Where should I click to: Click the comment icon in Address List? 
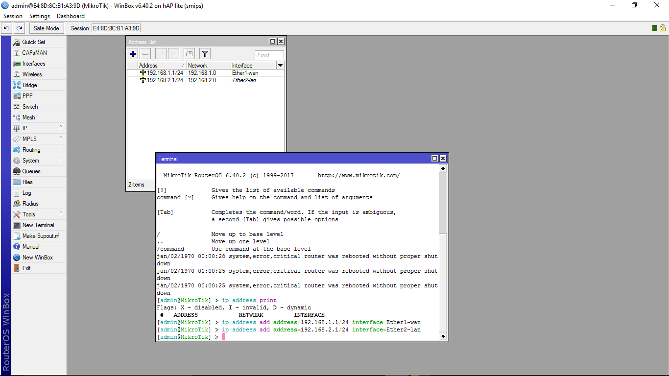point(190,54)
